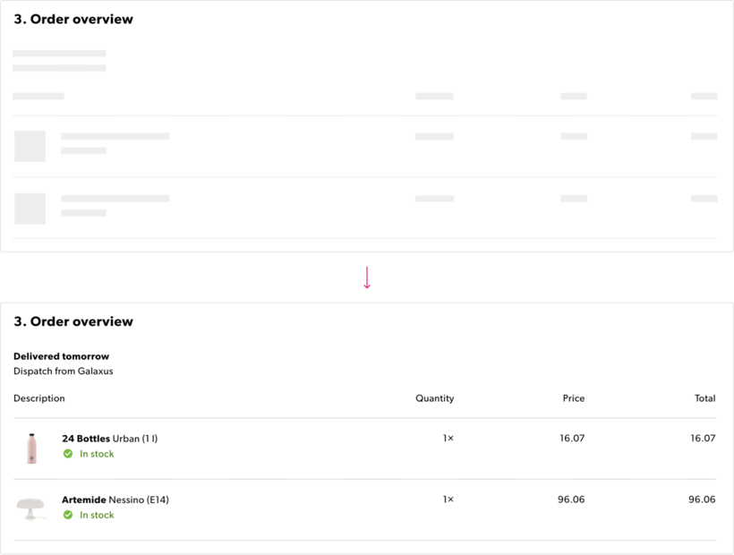Click the Total value 16.07 for 24 Bottles
734x555 pixels.
point(703,439)
